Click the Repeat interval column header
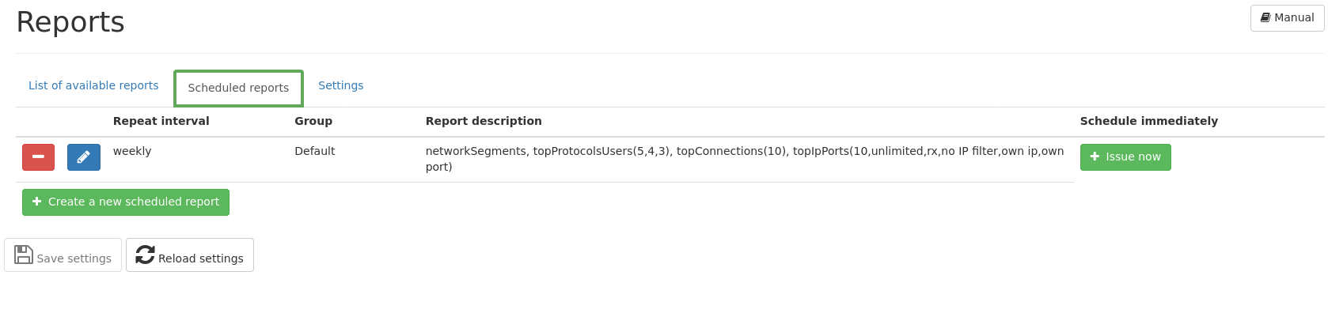The width and height of the screenshot is (1328, 332). (161, 121)
